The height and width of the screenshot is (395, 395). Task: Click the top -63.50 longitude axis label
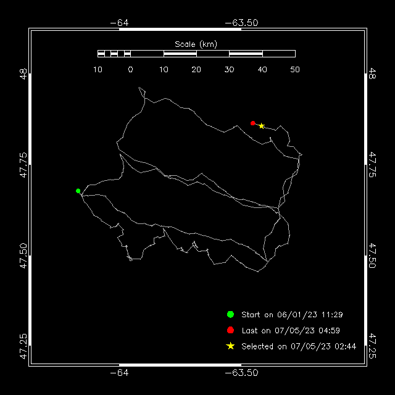[241, 23]
